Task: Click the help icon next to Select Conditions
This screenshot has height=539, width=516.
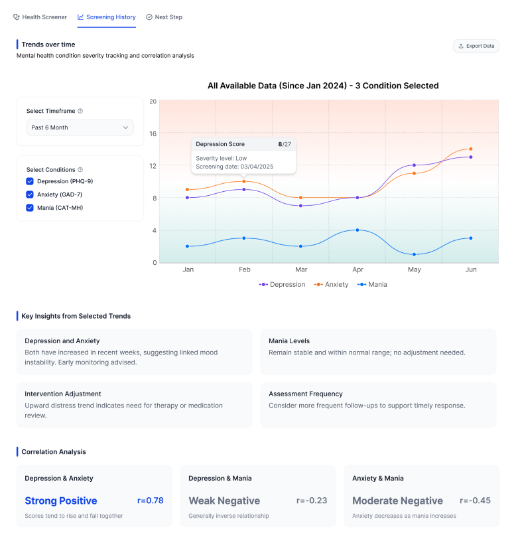Action: 80,170
